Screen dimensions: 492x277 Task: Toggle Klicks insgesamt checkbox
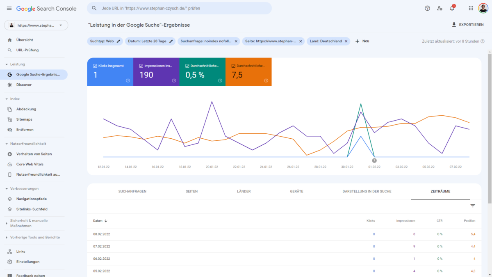[x=95, y=66]
